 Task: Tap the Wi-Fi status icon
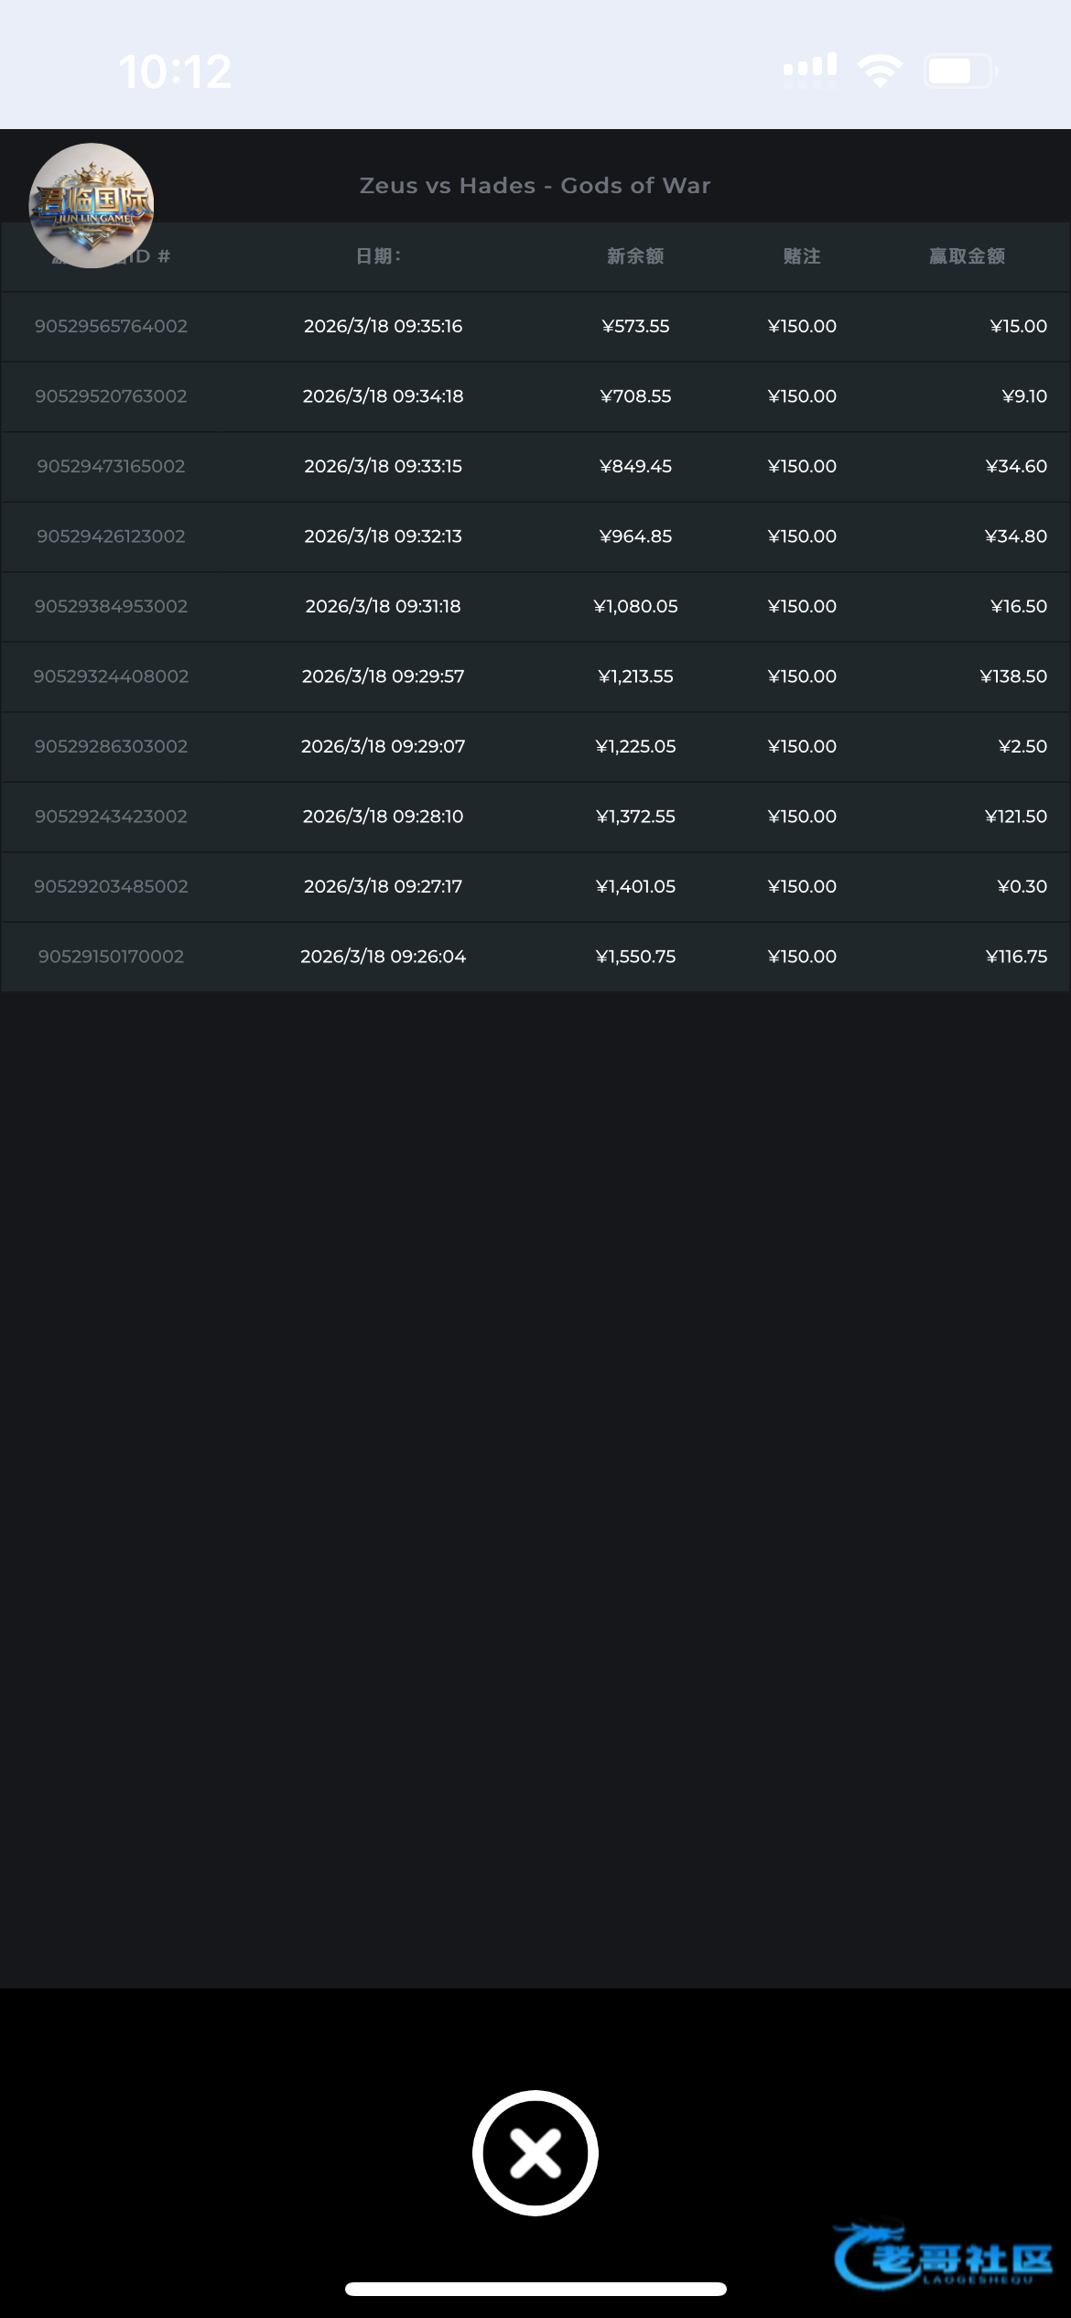(880, 70)
